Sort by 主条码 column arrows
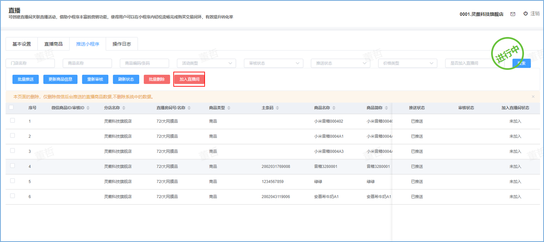This screenshot has height=242, width=544. tap(277, 108)
